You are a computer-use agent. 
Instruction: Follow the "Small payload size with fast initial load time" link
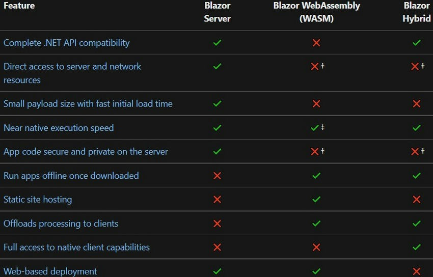[x=88, y=104]
